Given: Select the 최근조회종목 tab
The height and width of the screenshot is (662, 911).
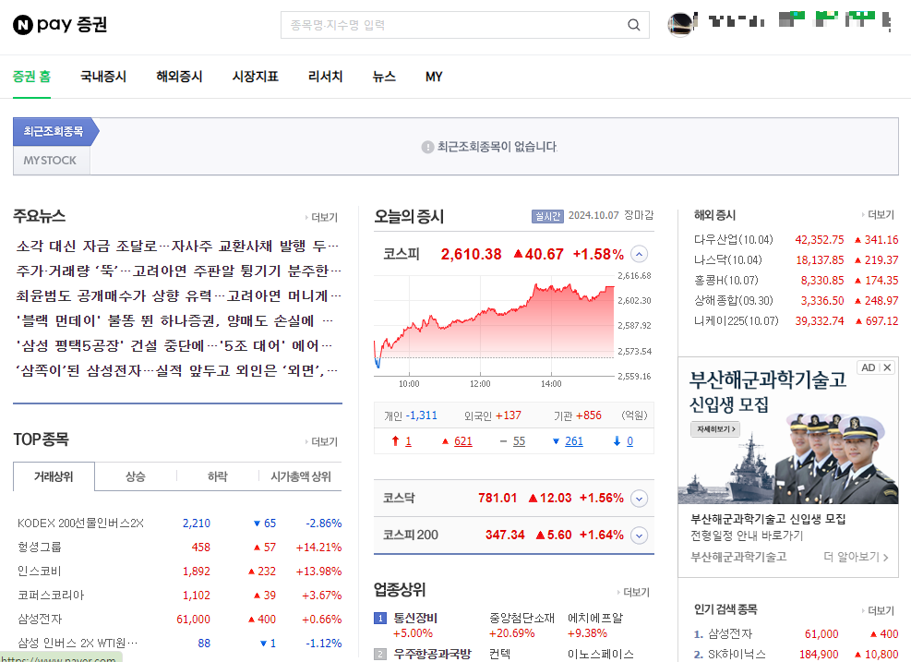Looking at the screenshot, I should [x=54, y=132].
